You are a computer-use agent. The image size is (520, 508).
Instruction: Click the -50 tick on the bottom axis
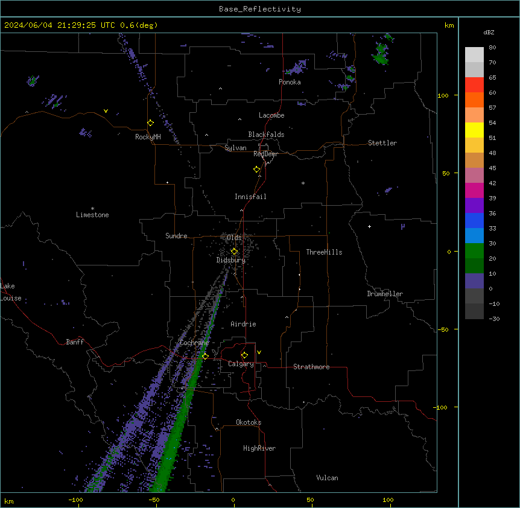click(154, 500)
